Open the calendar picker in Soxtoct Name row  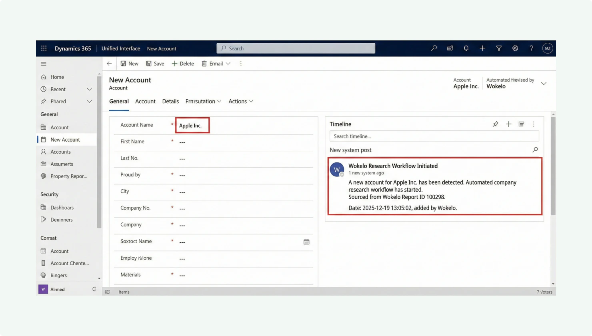(306, 242)
